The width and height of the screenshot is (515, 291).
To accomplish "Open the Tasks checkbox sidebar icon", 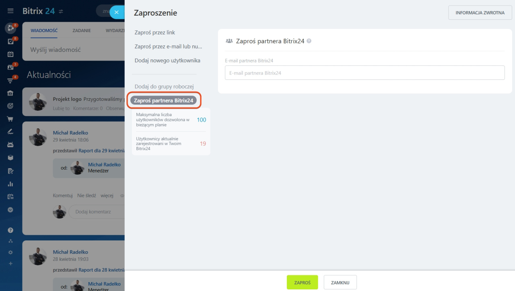I will tap(10, 41).
